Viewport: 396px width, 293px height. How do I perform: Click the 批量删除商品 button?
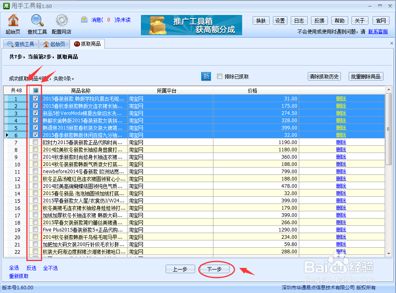(x=365, y=76)
